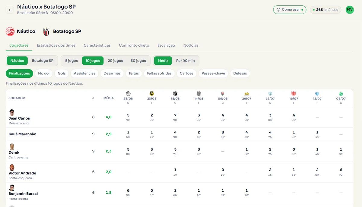Screen dimensions: 362x207
Task: Select the Gols stat filter
Action: 62,73
